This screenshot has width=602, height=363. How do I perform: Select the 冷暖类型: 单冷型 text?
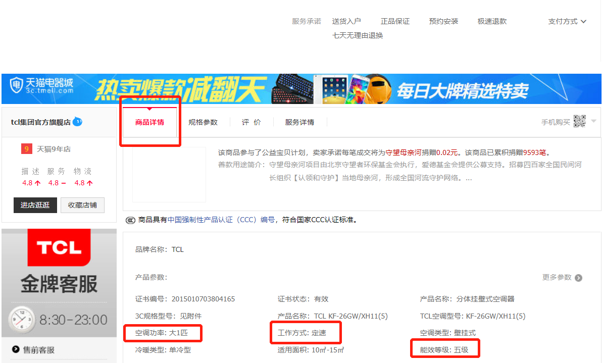pos(163,349)
